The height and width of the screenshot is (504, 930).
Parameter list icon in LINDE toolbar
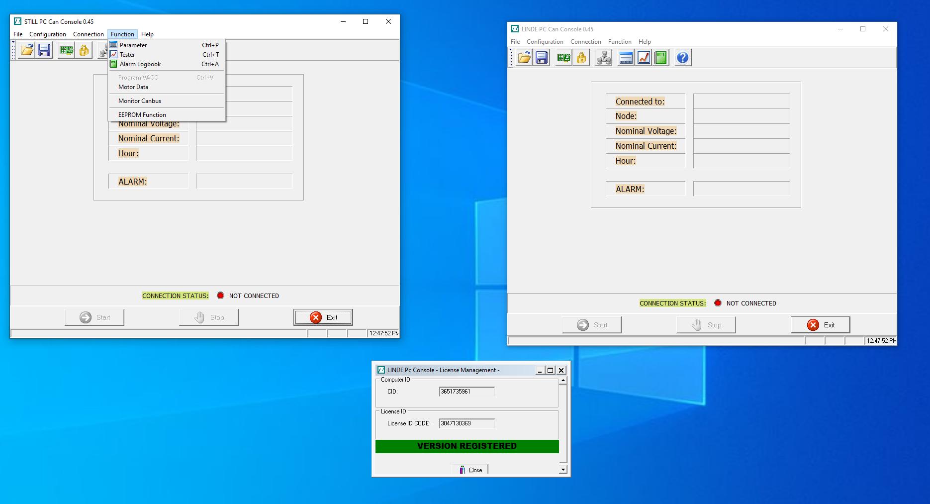point(626,58)
